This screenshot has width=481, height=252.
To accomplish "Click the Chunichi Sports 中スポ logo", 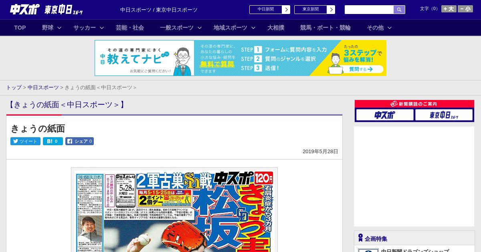I will click(x=24, y=9).
